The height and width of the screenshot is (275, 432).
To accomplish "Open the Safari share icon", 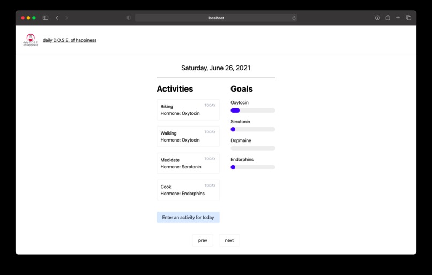I will coord(388,18).
